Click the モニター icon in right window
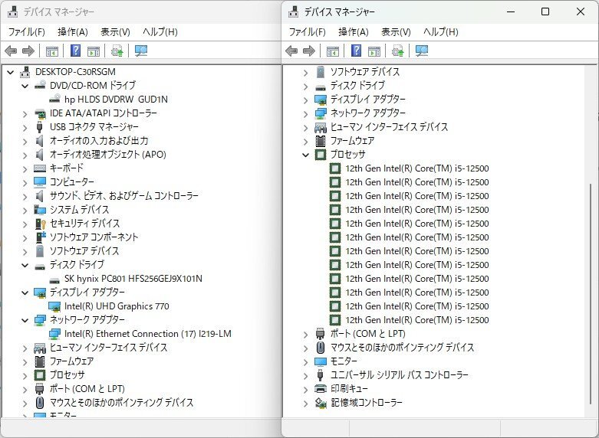 [320, 361]
